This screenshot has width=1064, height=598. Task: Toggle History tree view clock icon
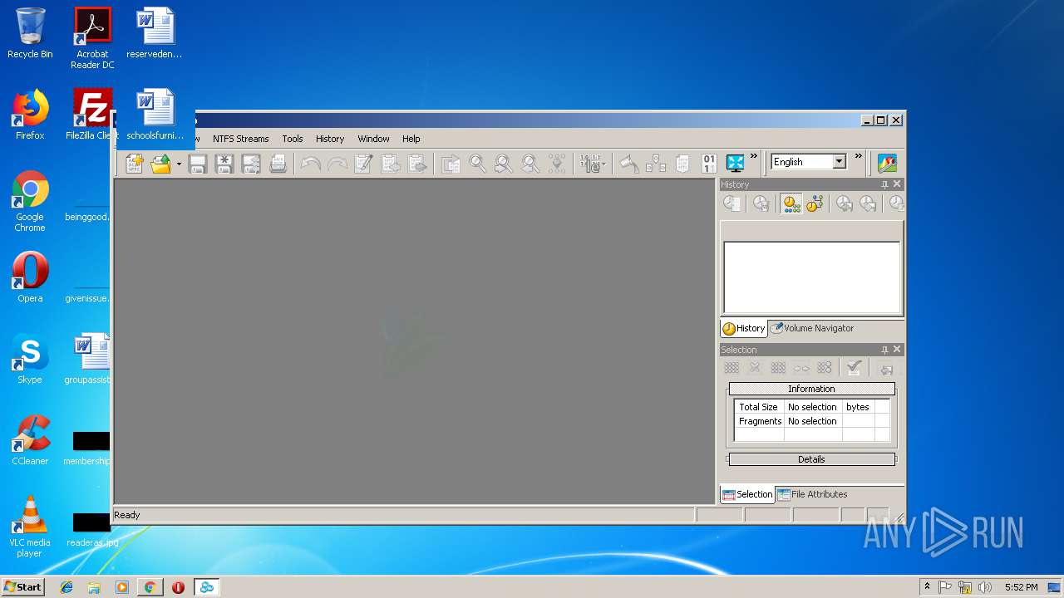point(815,203)
